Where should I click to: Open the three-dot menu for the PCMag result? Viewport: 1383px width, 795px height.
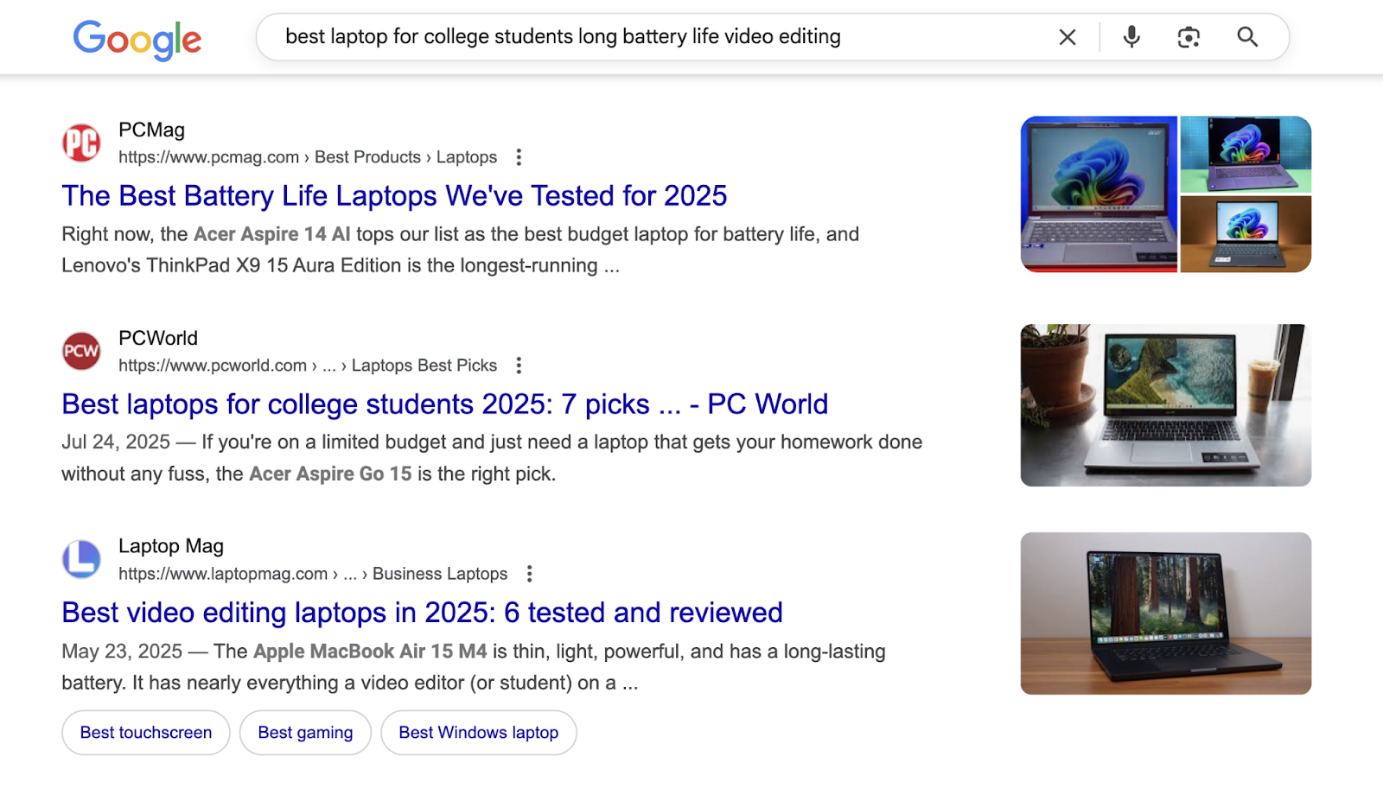[519, 156]
